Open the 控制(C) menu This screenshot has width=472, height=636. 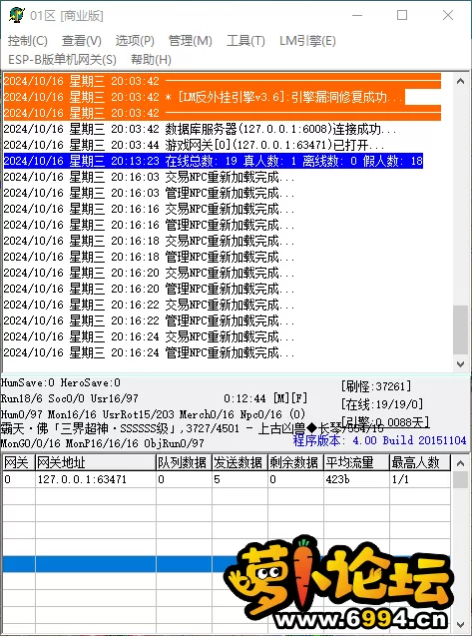click(x=28, y=41)
